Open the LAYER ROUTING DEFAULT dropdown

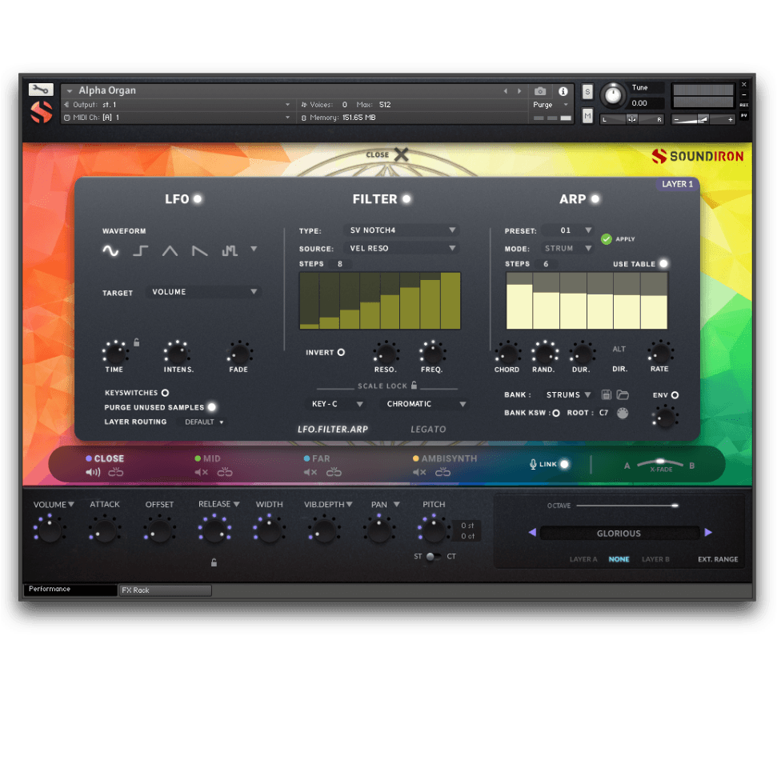(x=204, y=422)
